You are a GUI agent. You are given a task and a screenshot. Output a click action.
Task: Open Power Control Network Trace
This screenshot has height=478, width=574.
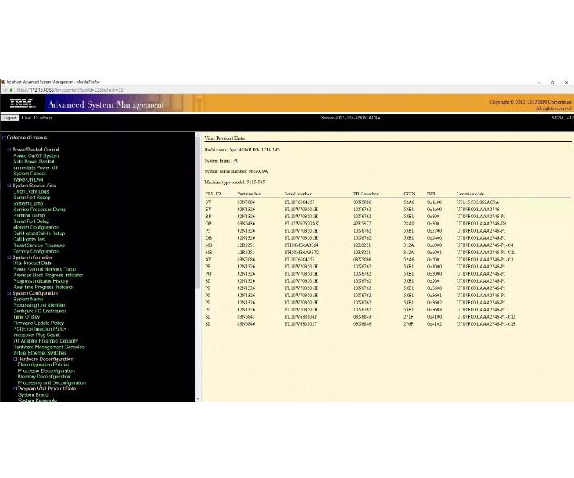tap(45, 269)
